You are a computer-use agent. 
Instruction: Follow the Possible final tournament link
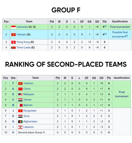(x=120, y=34)
